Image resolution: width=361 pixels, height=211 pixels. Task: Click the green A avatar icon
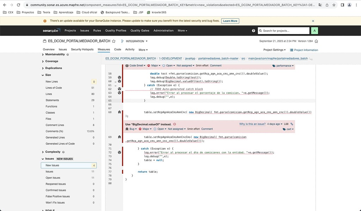[314, 31]
